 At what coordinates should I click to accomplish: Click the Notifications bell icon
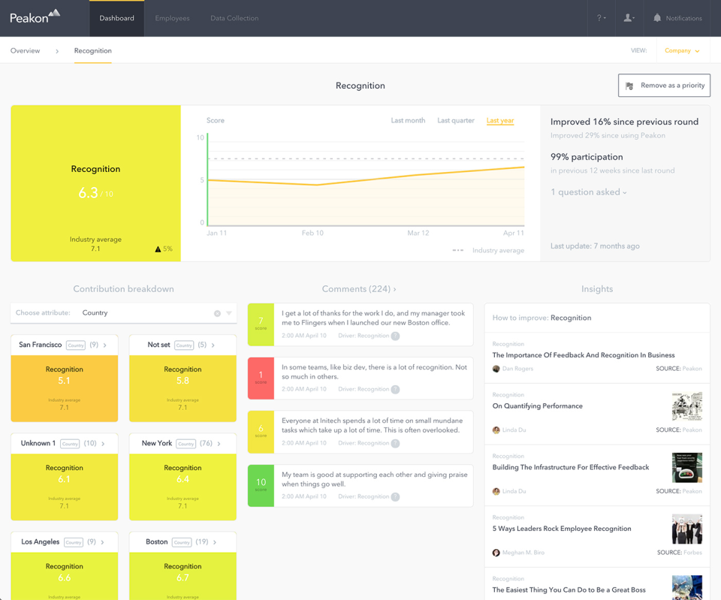(657, 18)
